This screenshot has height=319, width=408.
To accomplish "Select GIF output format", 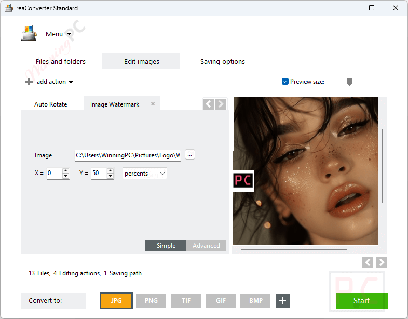I will tap(221, 300).
